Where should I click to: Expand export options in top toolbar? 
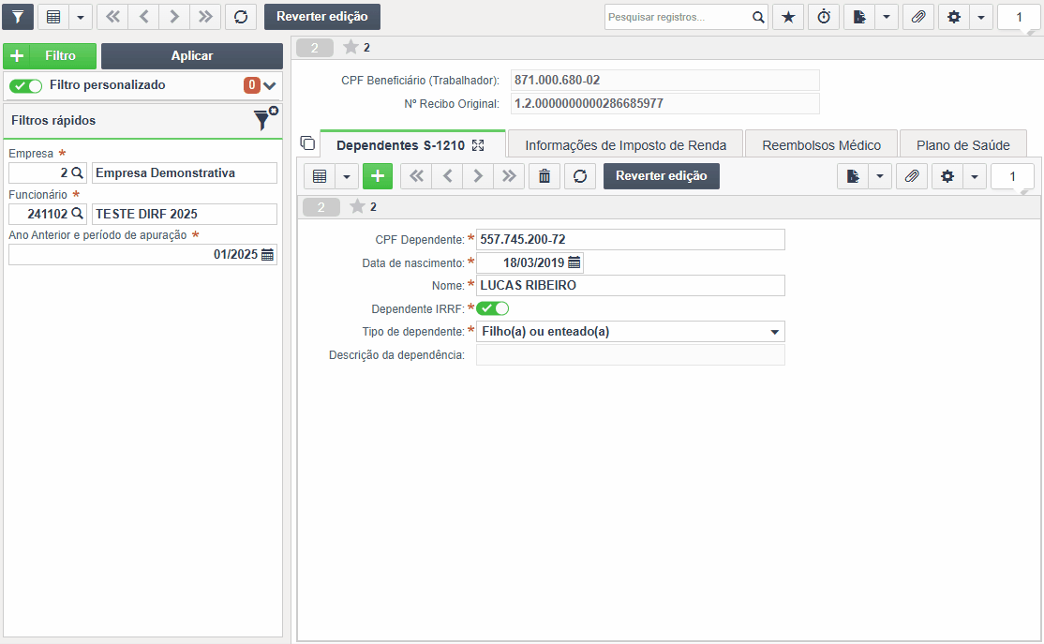click(x=887, y=17)
